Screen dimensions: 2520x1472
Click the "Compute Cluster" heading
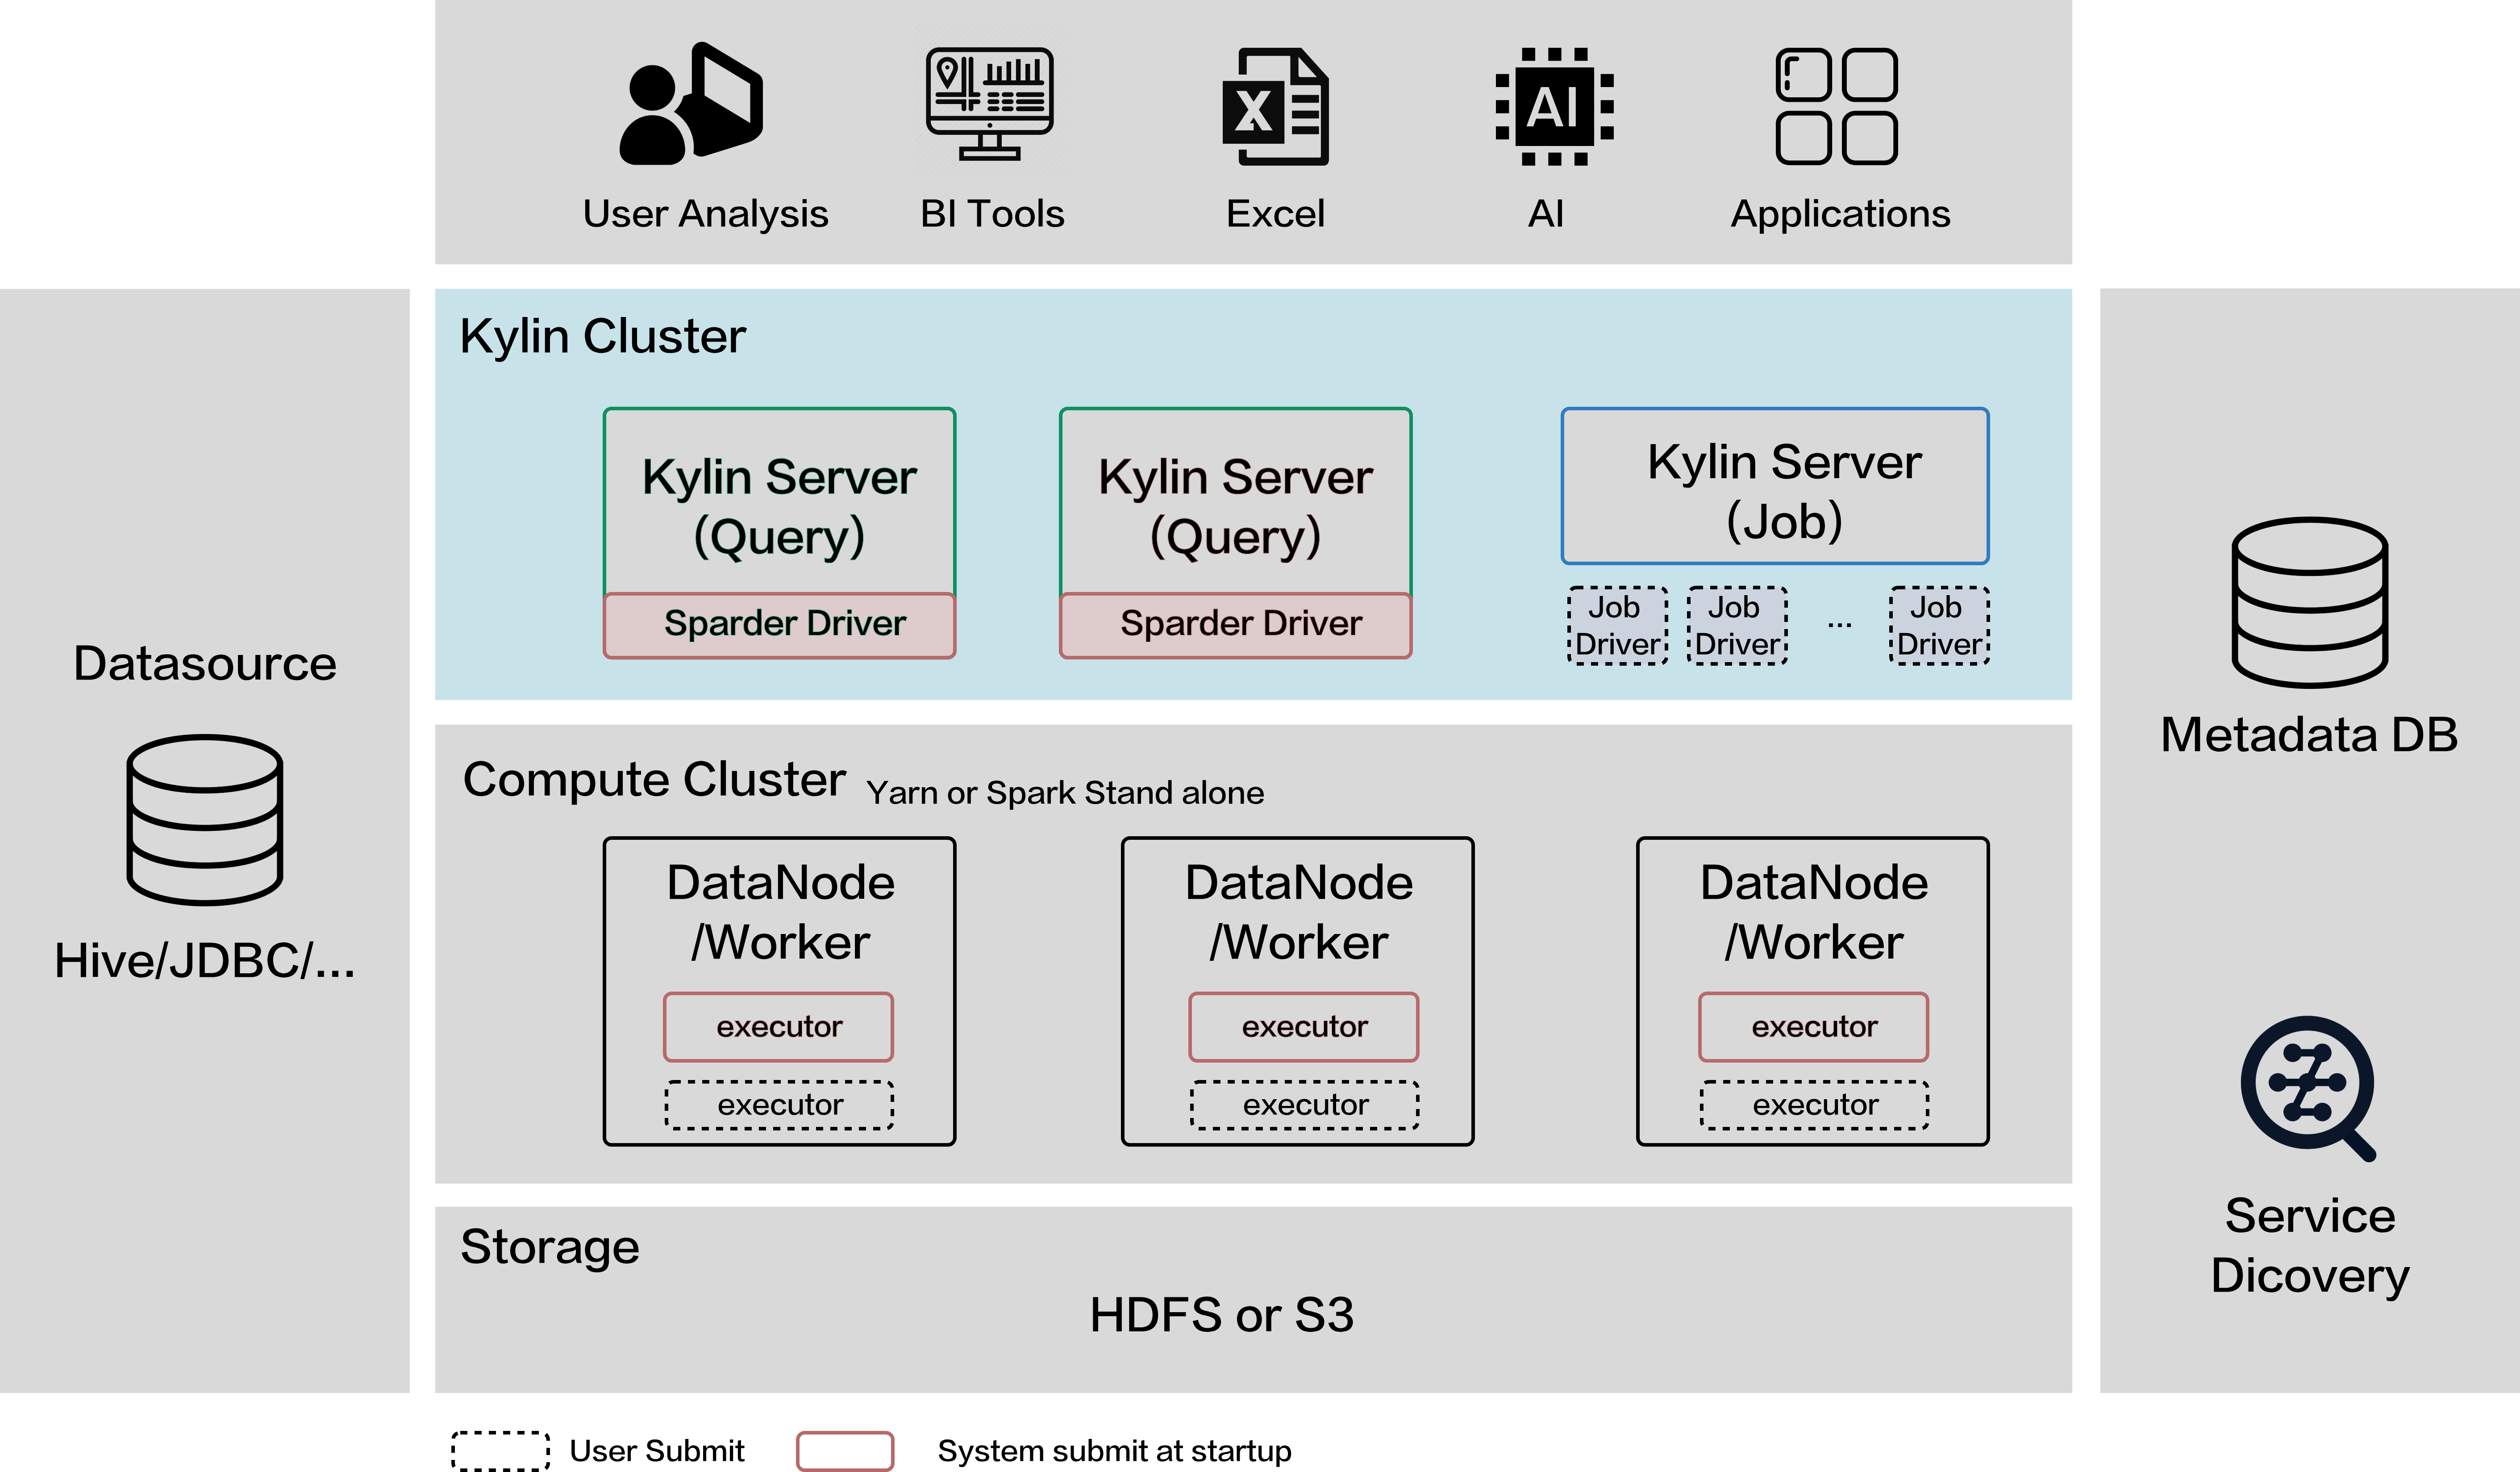654,780
